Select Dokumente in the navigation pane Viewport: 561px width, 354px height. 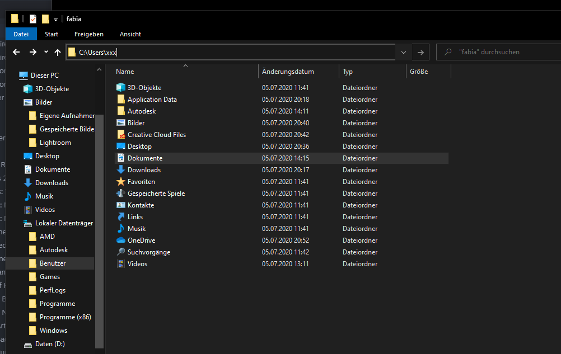(52, 169)
